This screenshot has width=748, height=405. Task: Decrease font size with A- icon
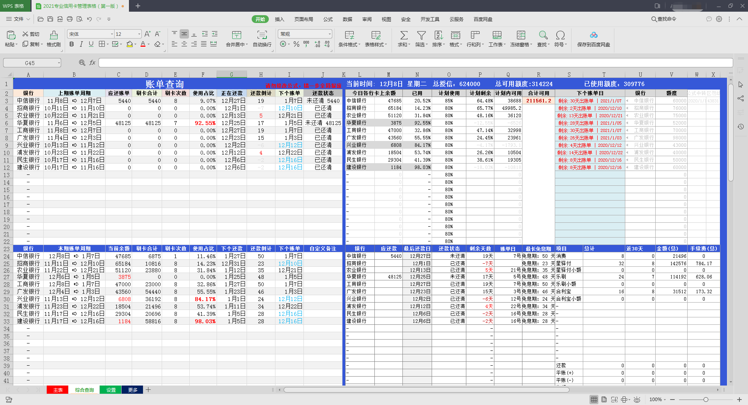pyautogui.click(x=157, y=34)
